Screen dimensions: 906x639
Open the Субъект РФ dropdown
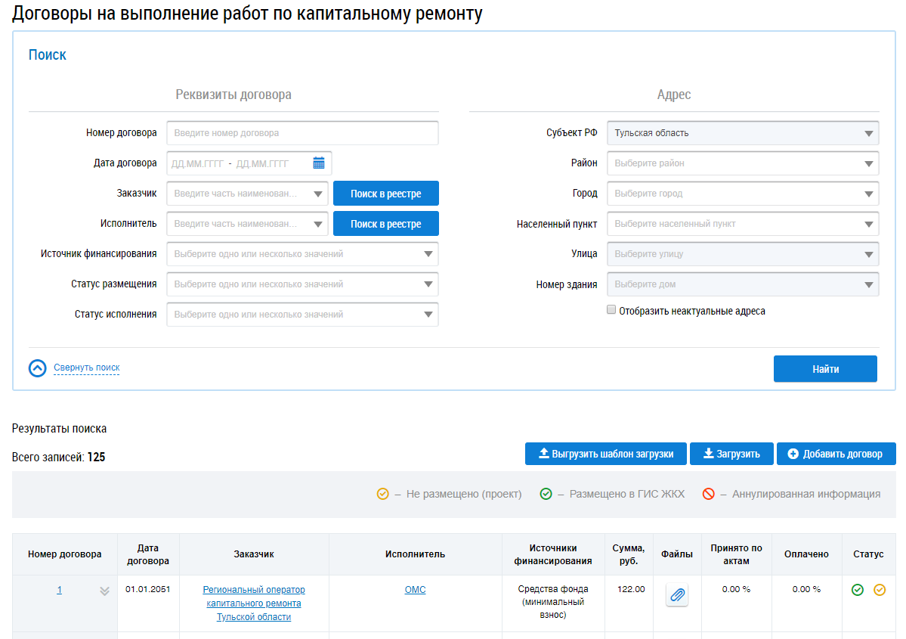(742, 133)
